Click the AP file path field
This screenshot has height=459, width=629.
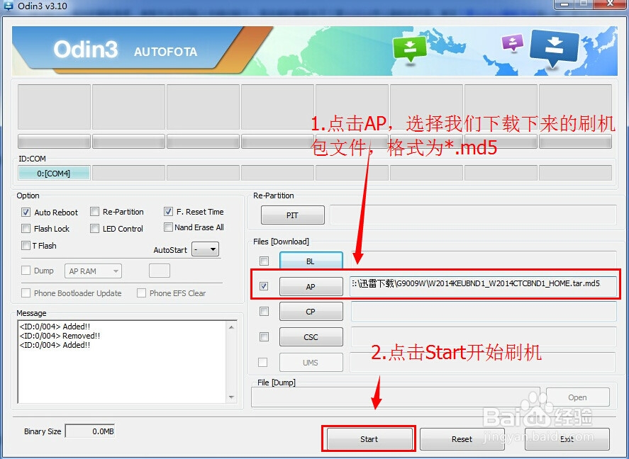483,286
